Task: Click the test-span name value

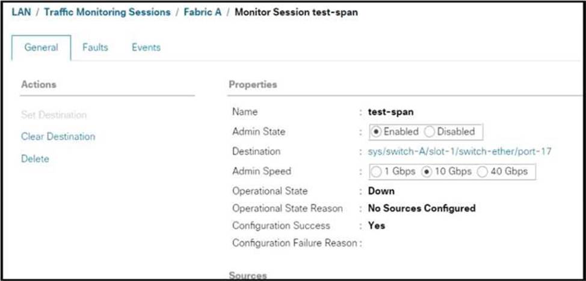Action: point(390,112)
